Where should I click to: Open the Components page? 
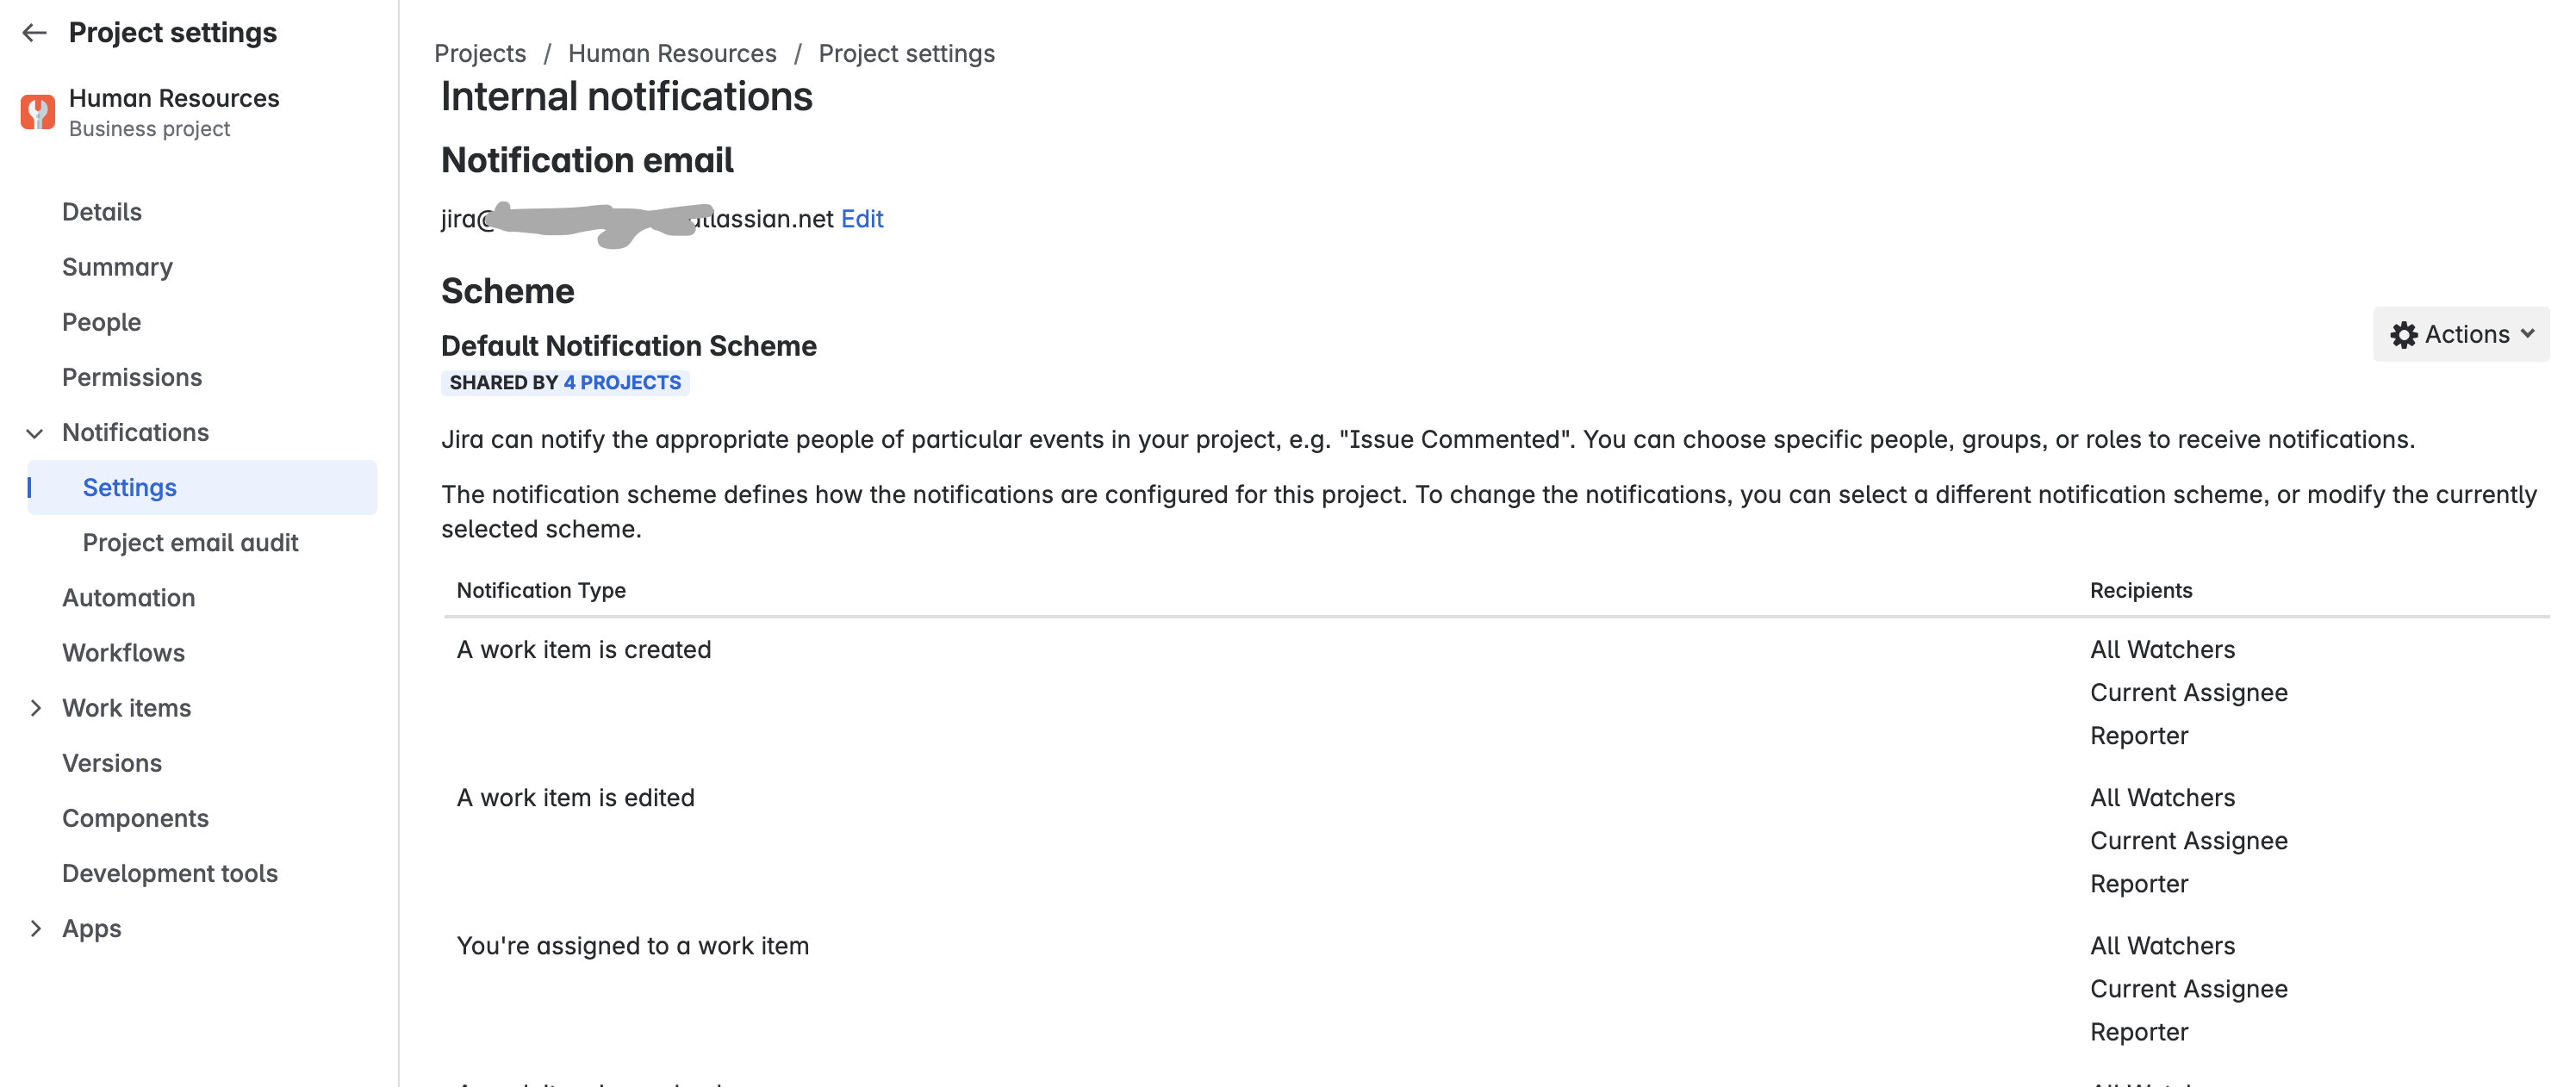pyautogui.click(x=135, y=818)
